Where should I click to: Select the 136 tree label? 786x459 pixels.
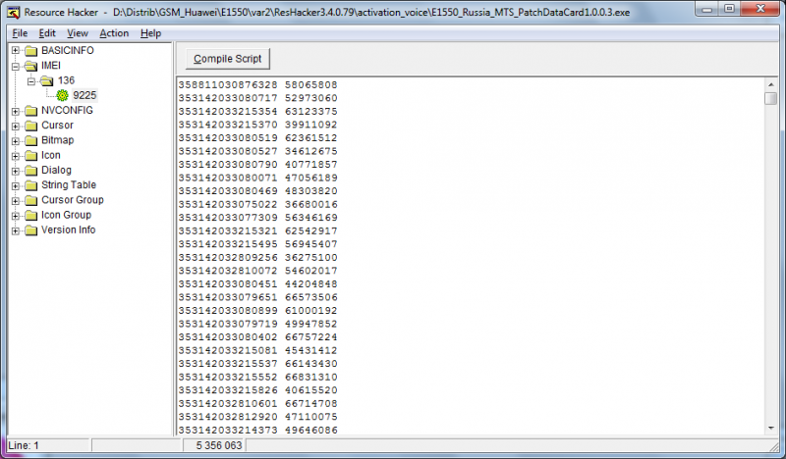[66, 80]
